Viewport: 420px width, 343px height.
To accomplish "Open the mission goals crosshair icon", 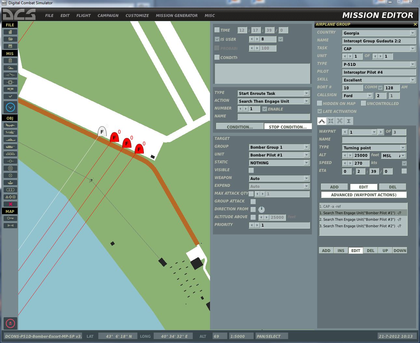I will (x=10, y=82).
